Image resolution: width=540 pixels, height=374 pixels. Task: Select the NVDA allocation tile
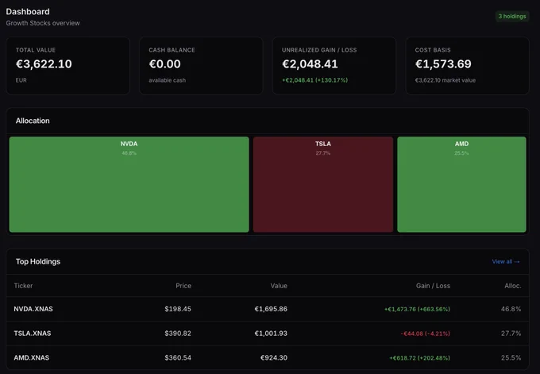point(129,184)
